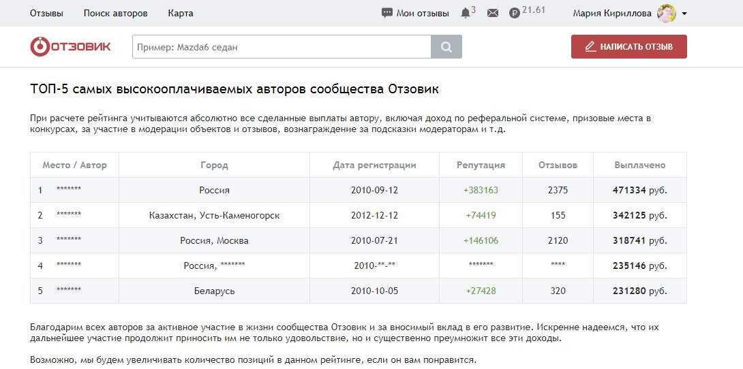Open the Мои отзывы link
This screenshot has height=369, width=743.
(x=423, y=13)
